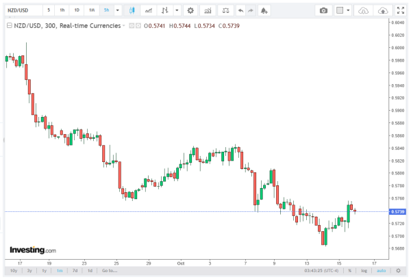
Task: Click the compare symbols scale icon
Action: [224, 11]
